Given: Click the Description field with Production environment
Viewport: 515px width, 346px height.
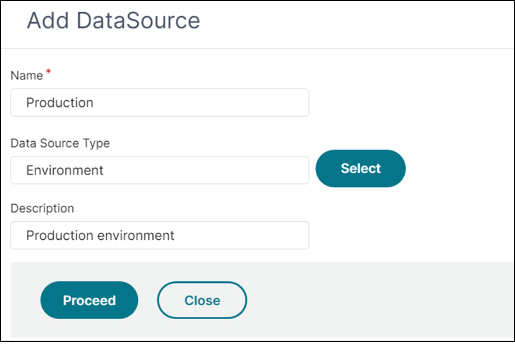Looking at the screenshot, I should (159, 235).
